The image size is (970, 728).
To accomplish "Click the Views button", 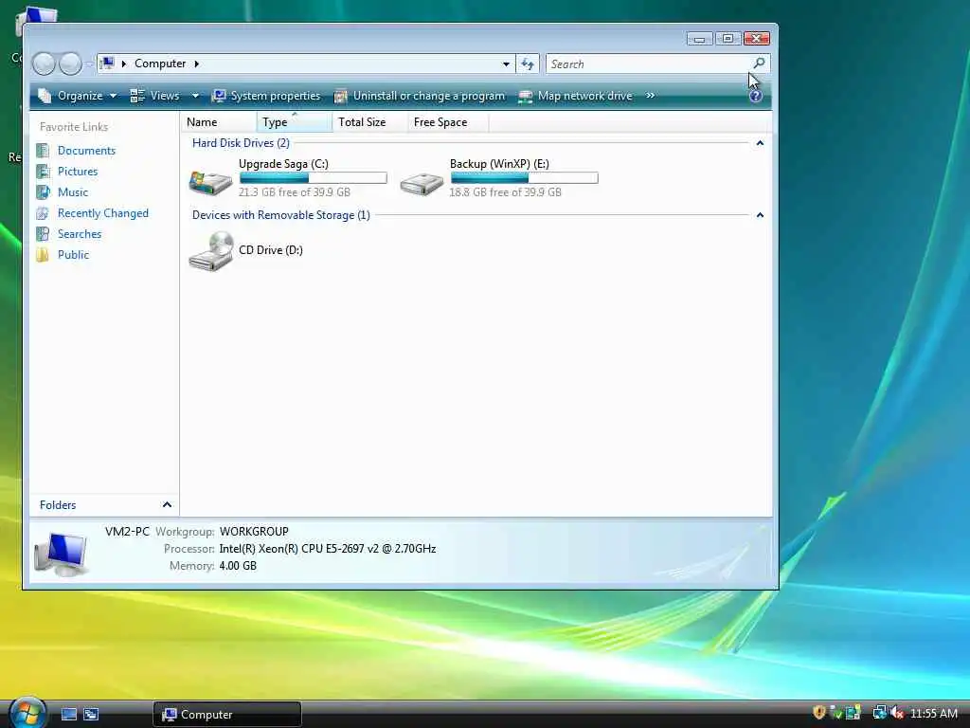I will coord(155,96).
